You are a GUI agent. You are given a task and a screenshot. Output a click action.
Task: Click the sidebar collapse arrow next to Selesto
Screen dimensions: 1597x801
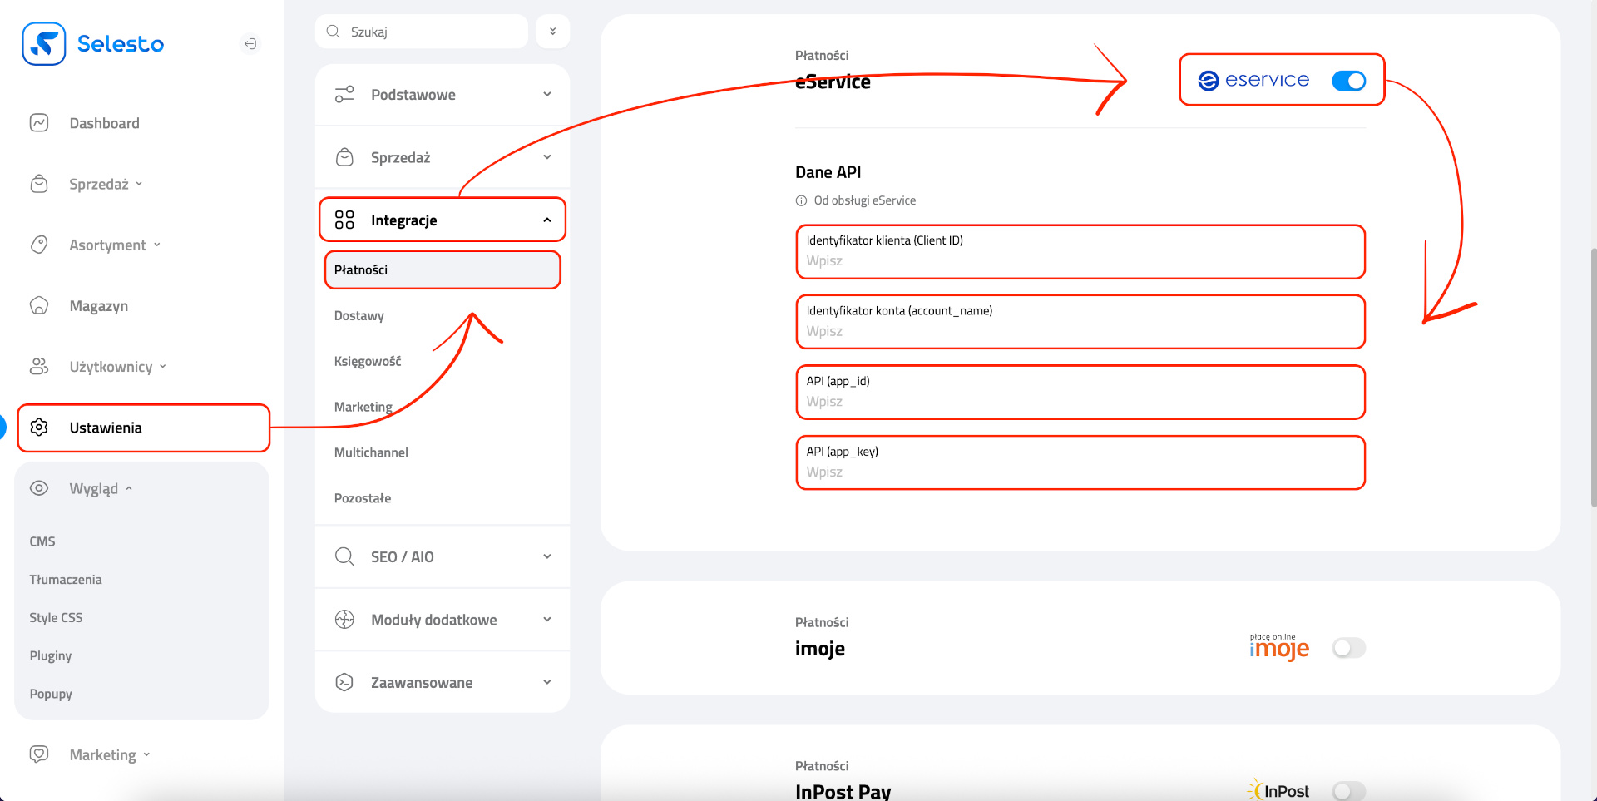tap(250, 43)
